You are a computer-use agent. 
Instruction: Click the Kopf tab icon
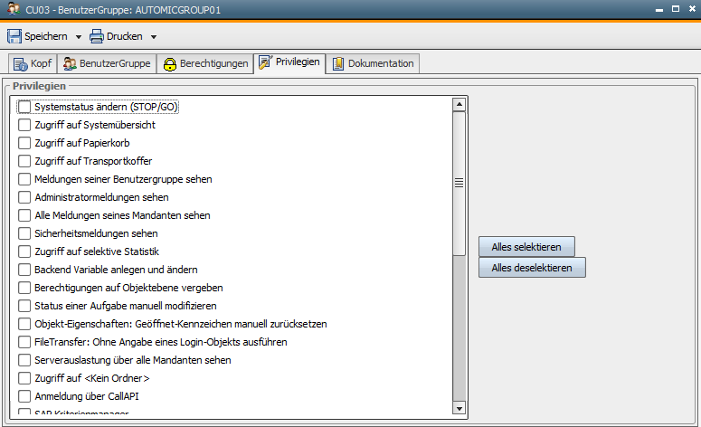point(19,63)
